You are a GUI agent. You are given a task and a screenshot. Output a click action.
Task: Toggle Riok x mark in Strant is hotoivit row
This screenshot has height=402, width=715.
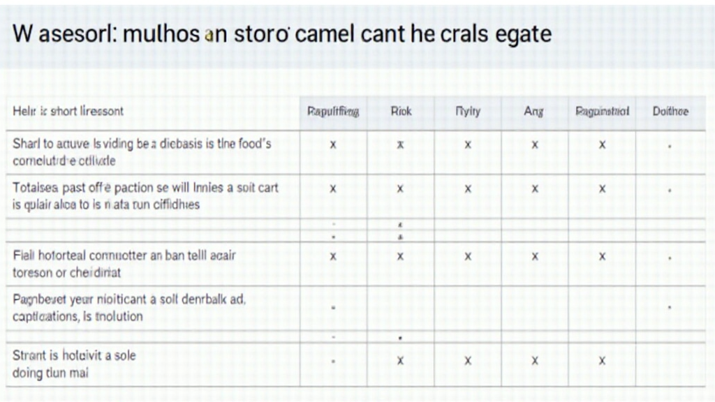point(401,362)
